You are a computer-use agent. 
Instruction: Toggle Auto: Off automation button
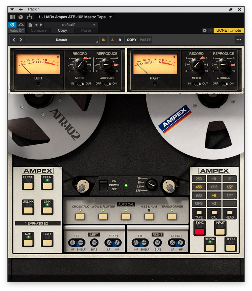click(17, 30)
